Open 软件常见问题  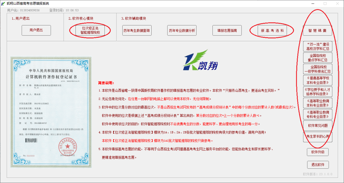[318, 125]
